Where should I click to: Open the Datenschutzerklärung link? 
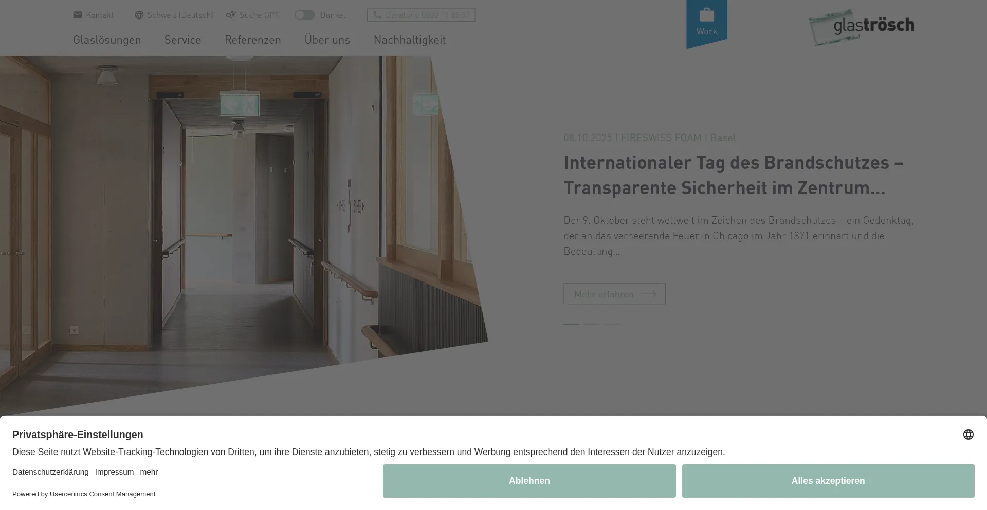[x=50, y=471]
